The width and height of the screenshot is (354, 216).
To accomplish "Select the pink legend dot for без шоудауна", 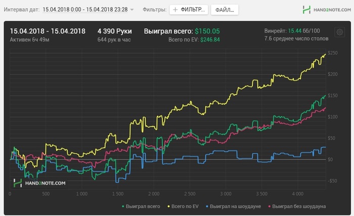I will tap(270, 206).
